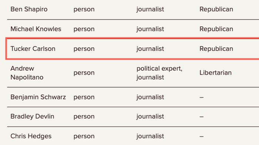
Task: Click the highlighted Tucker Carlson name
Action: coord(33,49)
